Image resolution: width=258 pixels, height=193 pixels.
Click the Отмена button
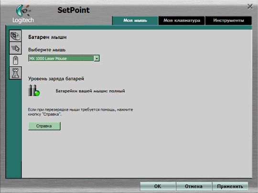(193, 186)
